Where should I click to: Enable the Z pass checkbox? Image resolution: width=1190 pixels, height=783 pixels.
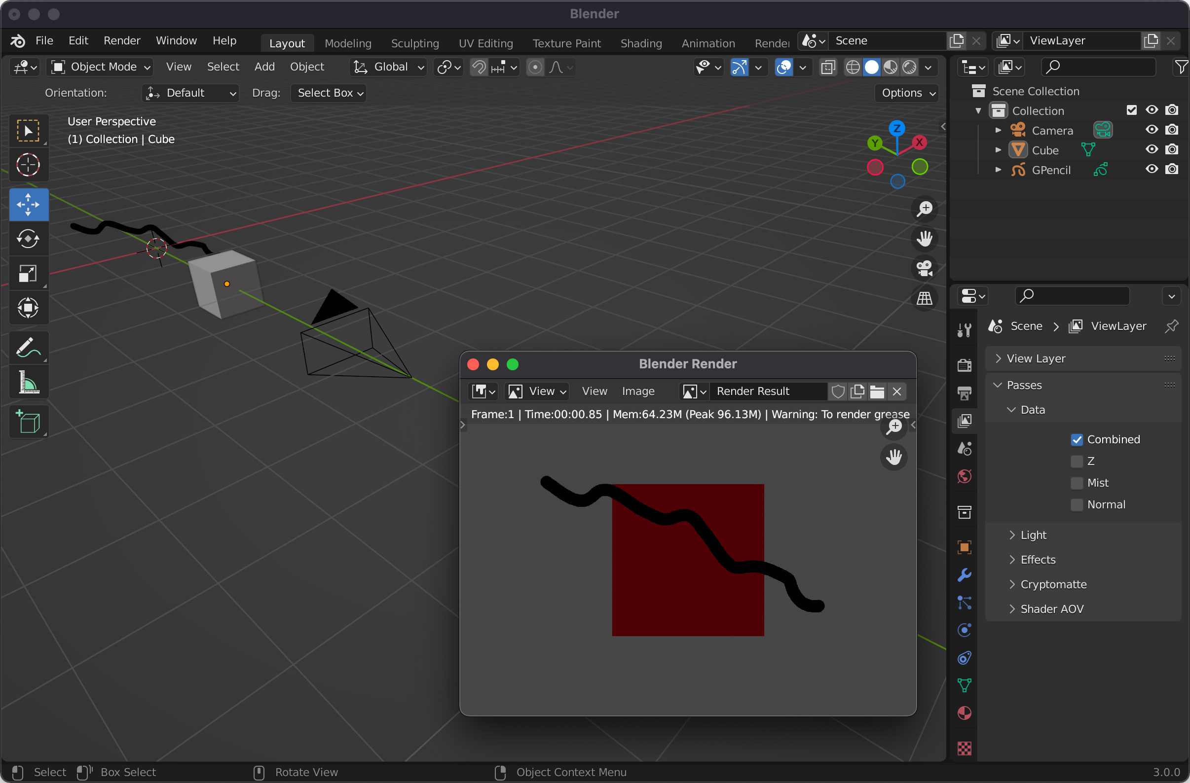pos(1077,461)
